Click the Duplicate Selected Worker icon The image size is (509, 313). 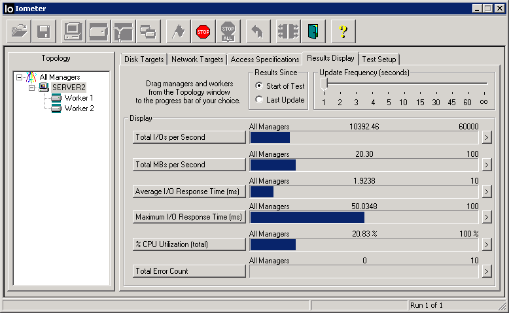(x=148, y=31)
